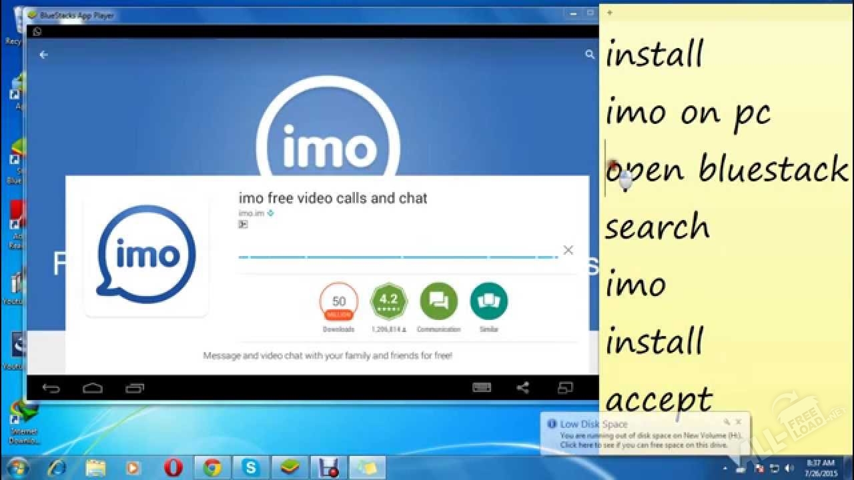
Task: Launch Opera browser from the taskbar
Action: click(x=175, y=467)
